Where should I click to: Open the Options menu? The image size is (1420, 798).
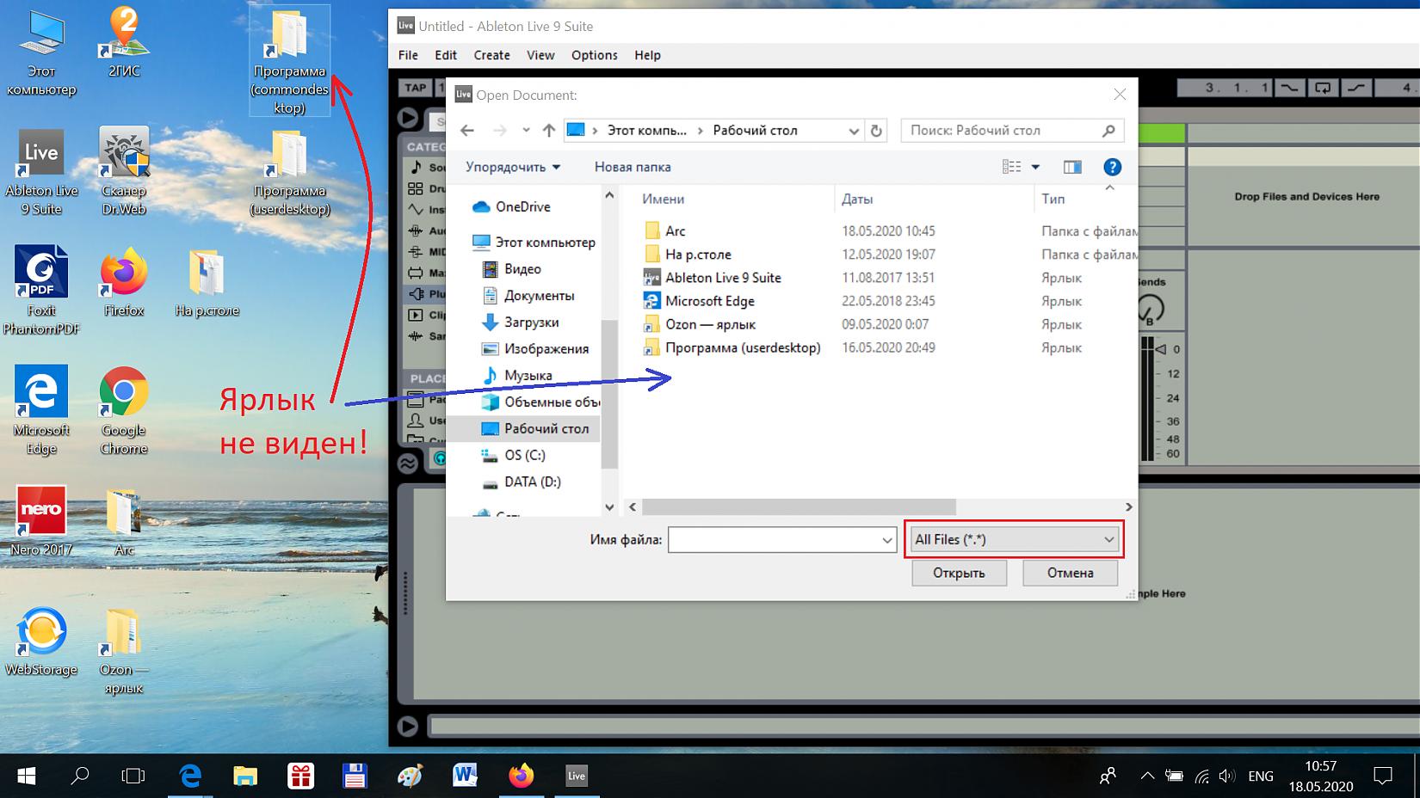[594, 55]
